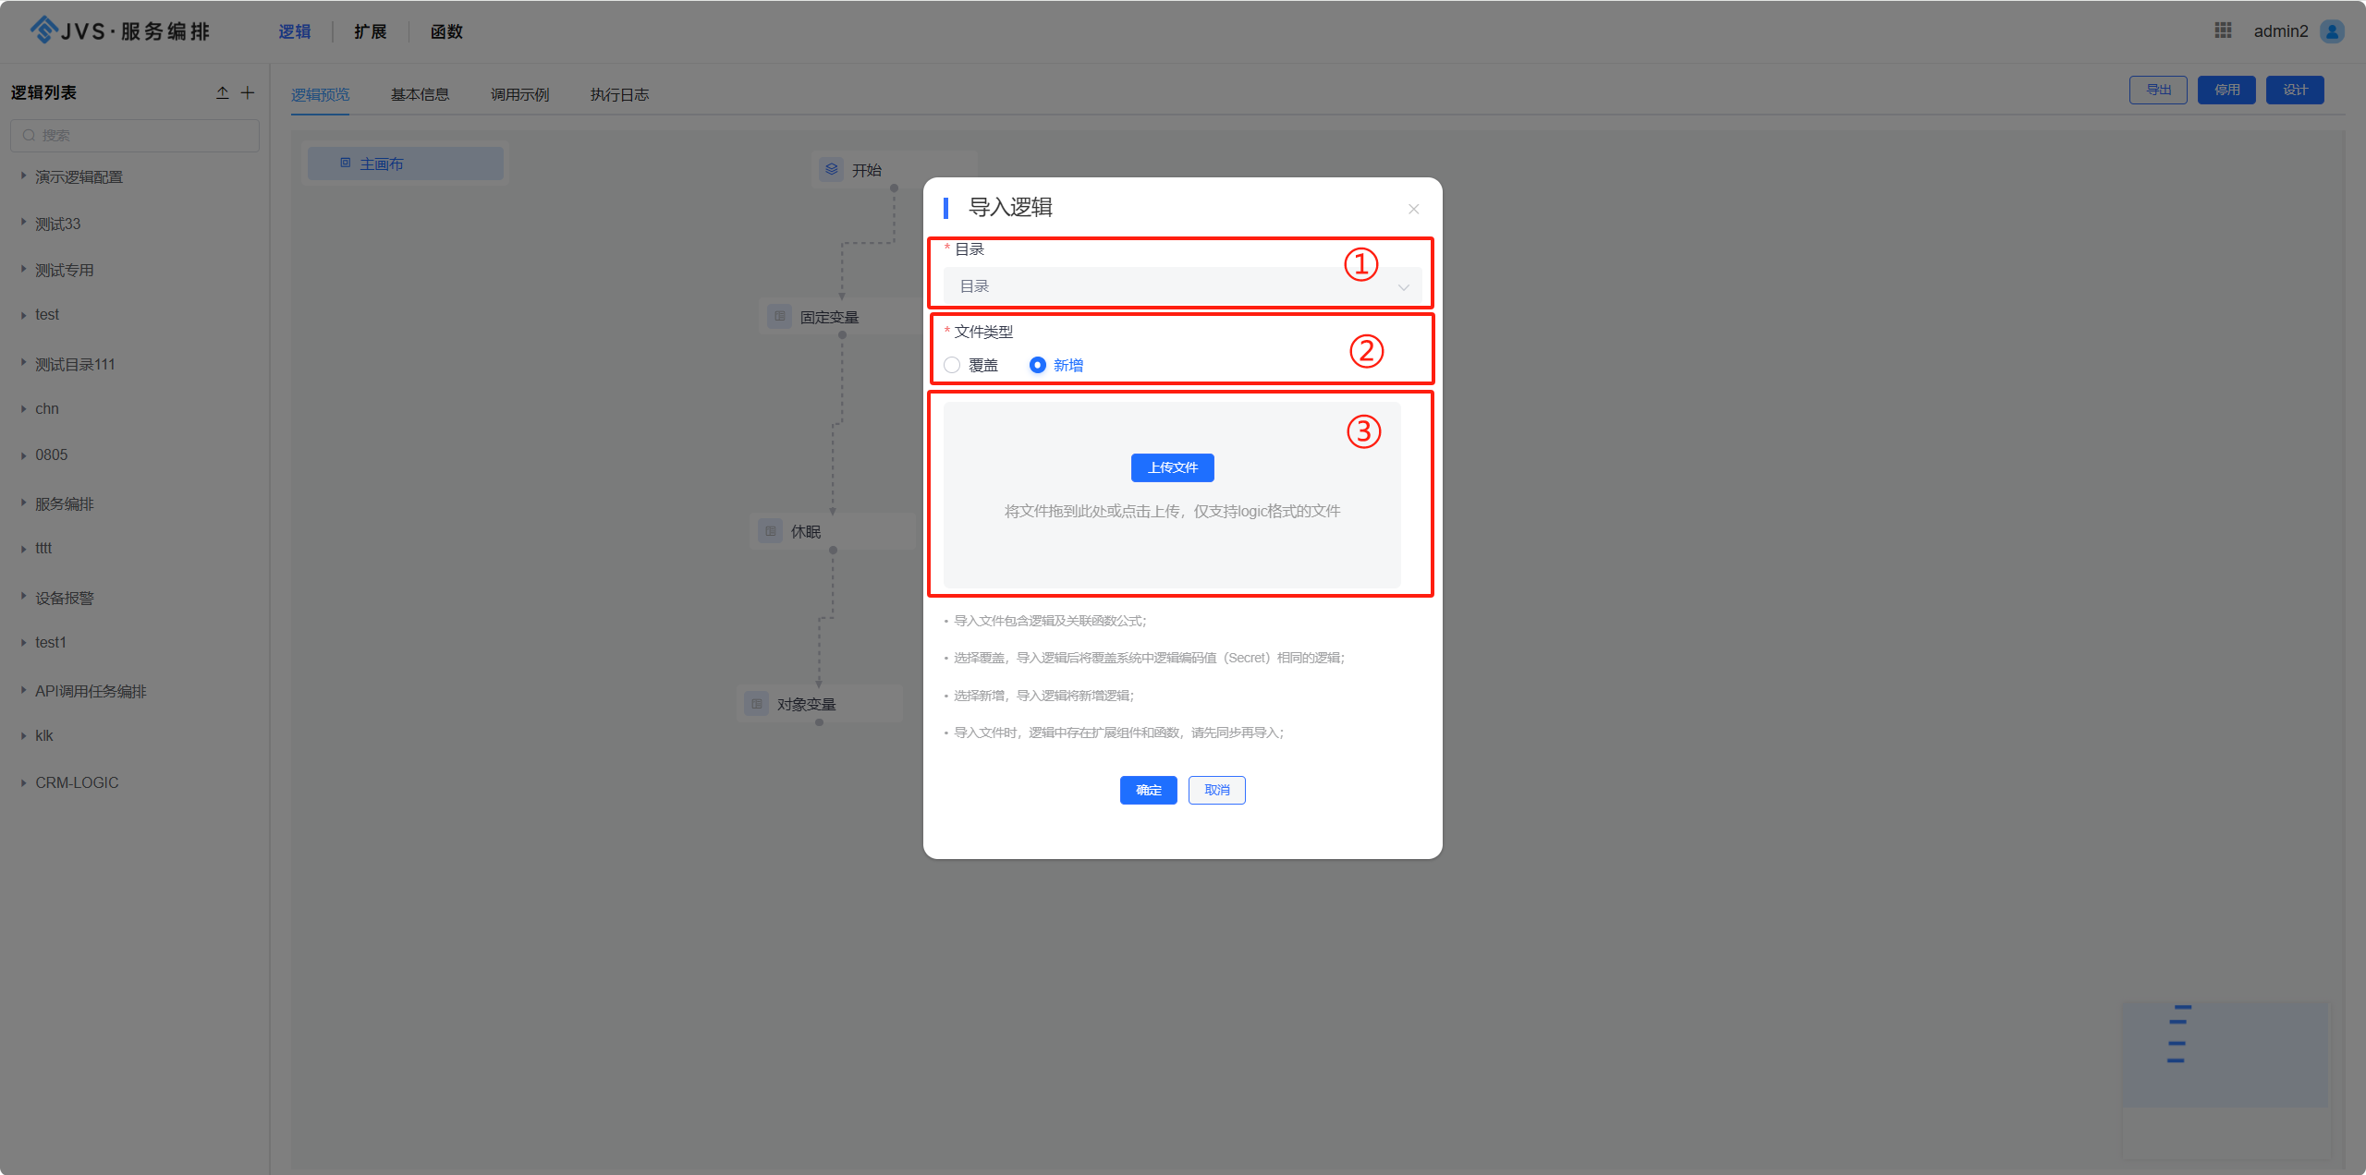Click the 开始 node icon
Viewport: 2366px width, 1175px height.
click(x=831, y=170)
